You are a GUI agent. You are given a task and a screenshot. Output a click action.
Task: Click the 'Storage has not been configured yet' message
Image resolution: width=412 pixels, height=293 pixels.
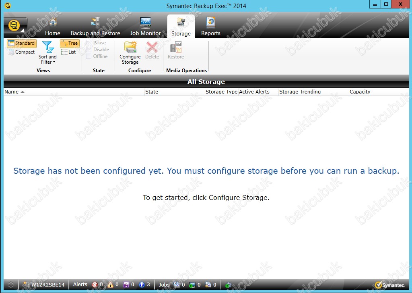pos(206,171)
